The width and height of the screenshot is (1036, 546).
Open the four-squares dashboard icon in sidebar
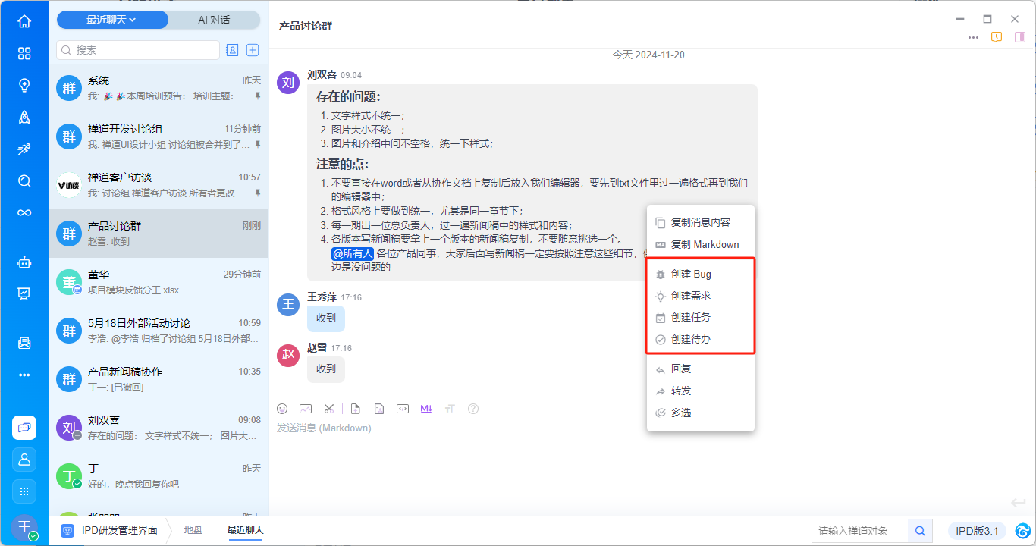point(24,53)
